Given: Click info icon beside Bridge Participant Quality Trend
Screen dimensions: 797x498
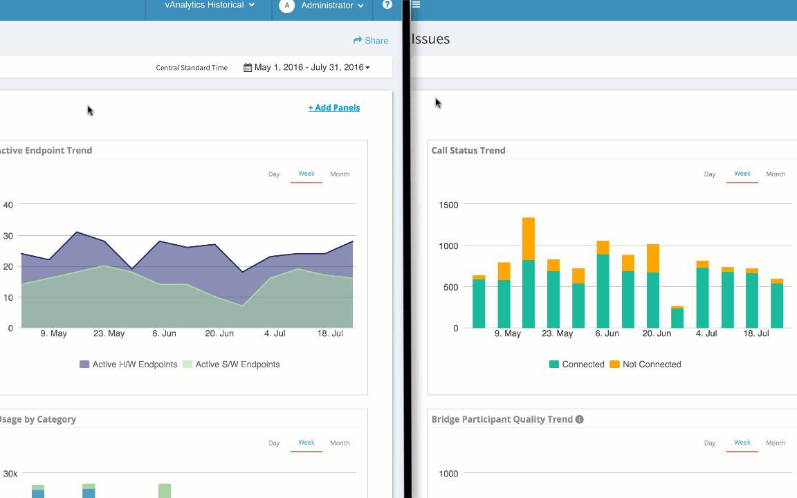Looking at the screenshot, I should tap(580, 419).
